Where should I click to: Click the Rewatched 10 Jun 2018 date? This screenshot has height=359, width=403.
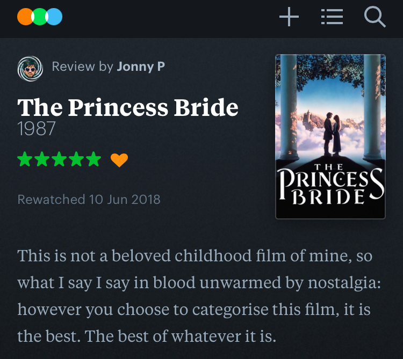[89, 200]
